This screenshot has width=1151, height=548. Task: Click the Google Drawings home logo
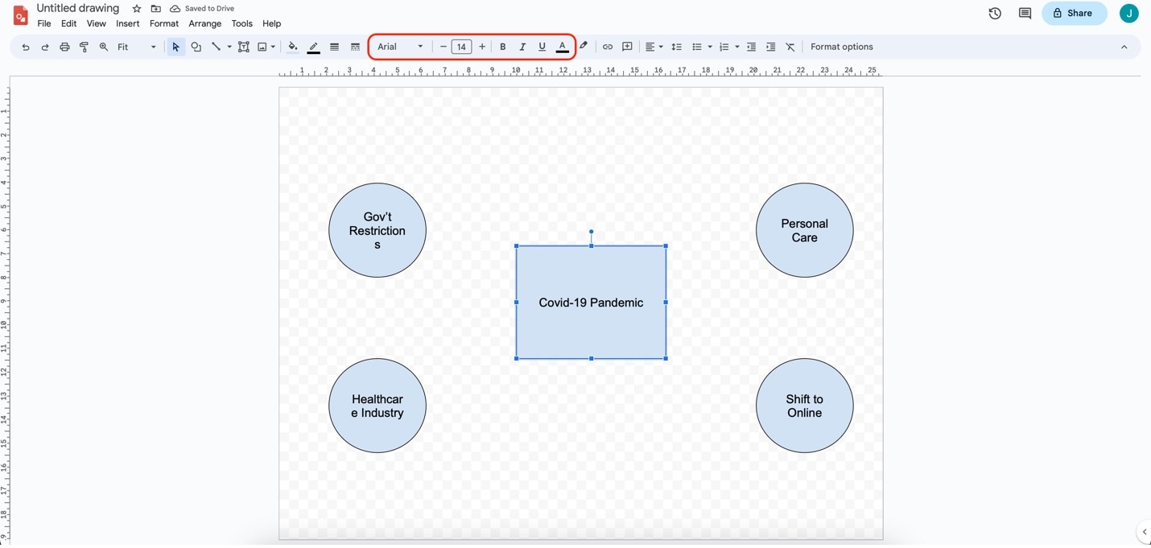[x=20, y=14]
